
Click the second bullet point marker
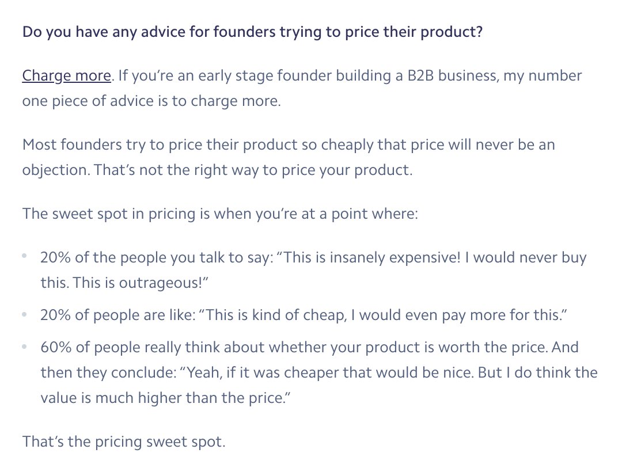(x=25, y=314)
